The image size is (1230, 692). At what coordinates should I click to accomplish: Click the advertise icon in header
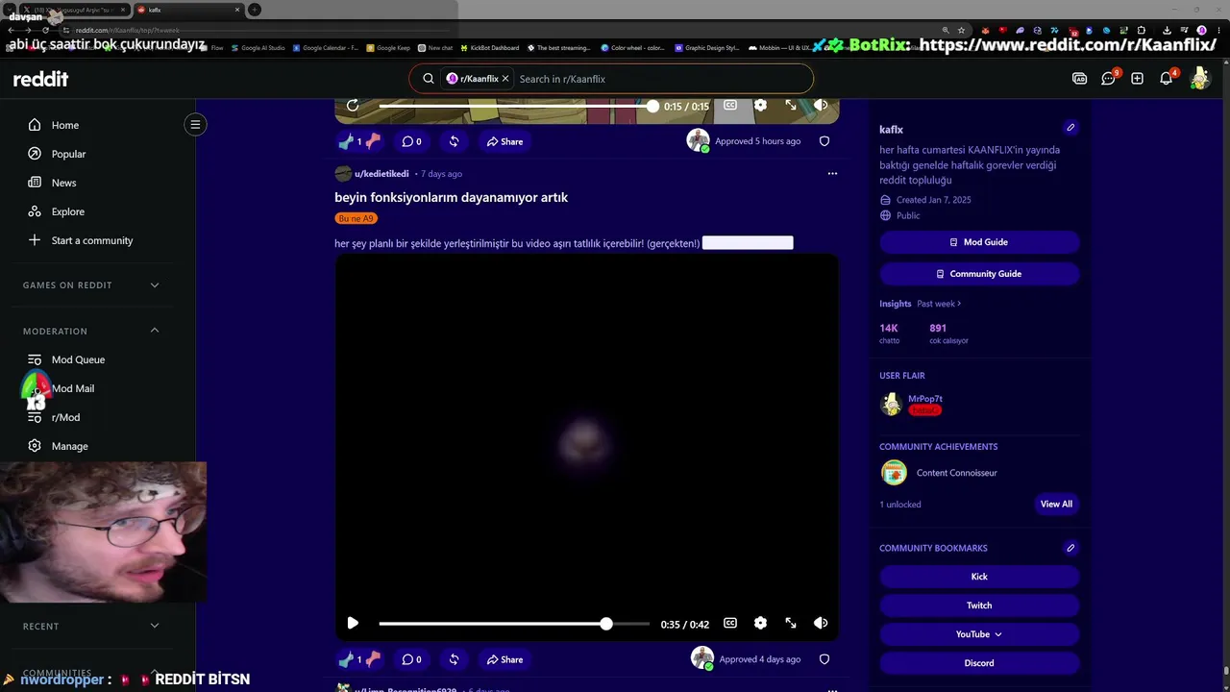coord(1079,79)
